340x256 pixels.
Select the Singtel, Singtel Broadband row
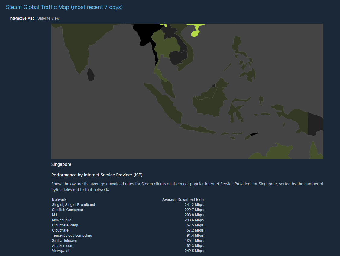click(x=128, y=205)
